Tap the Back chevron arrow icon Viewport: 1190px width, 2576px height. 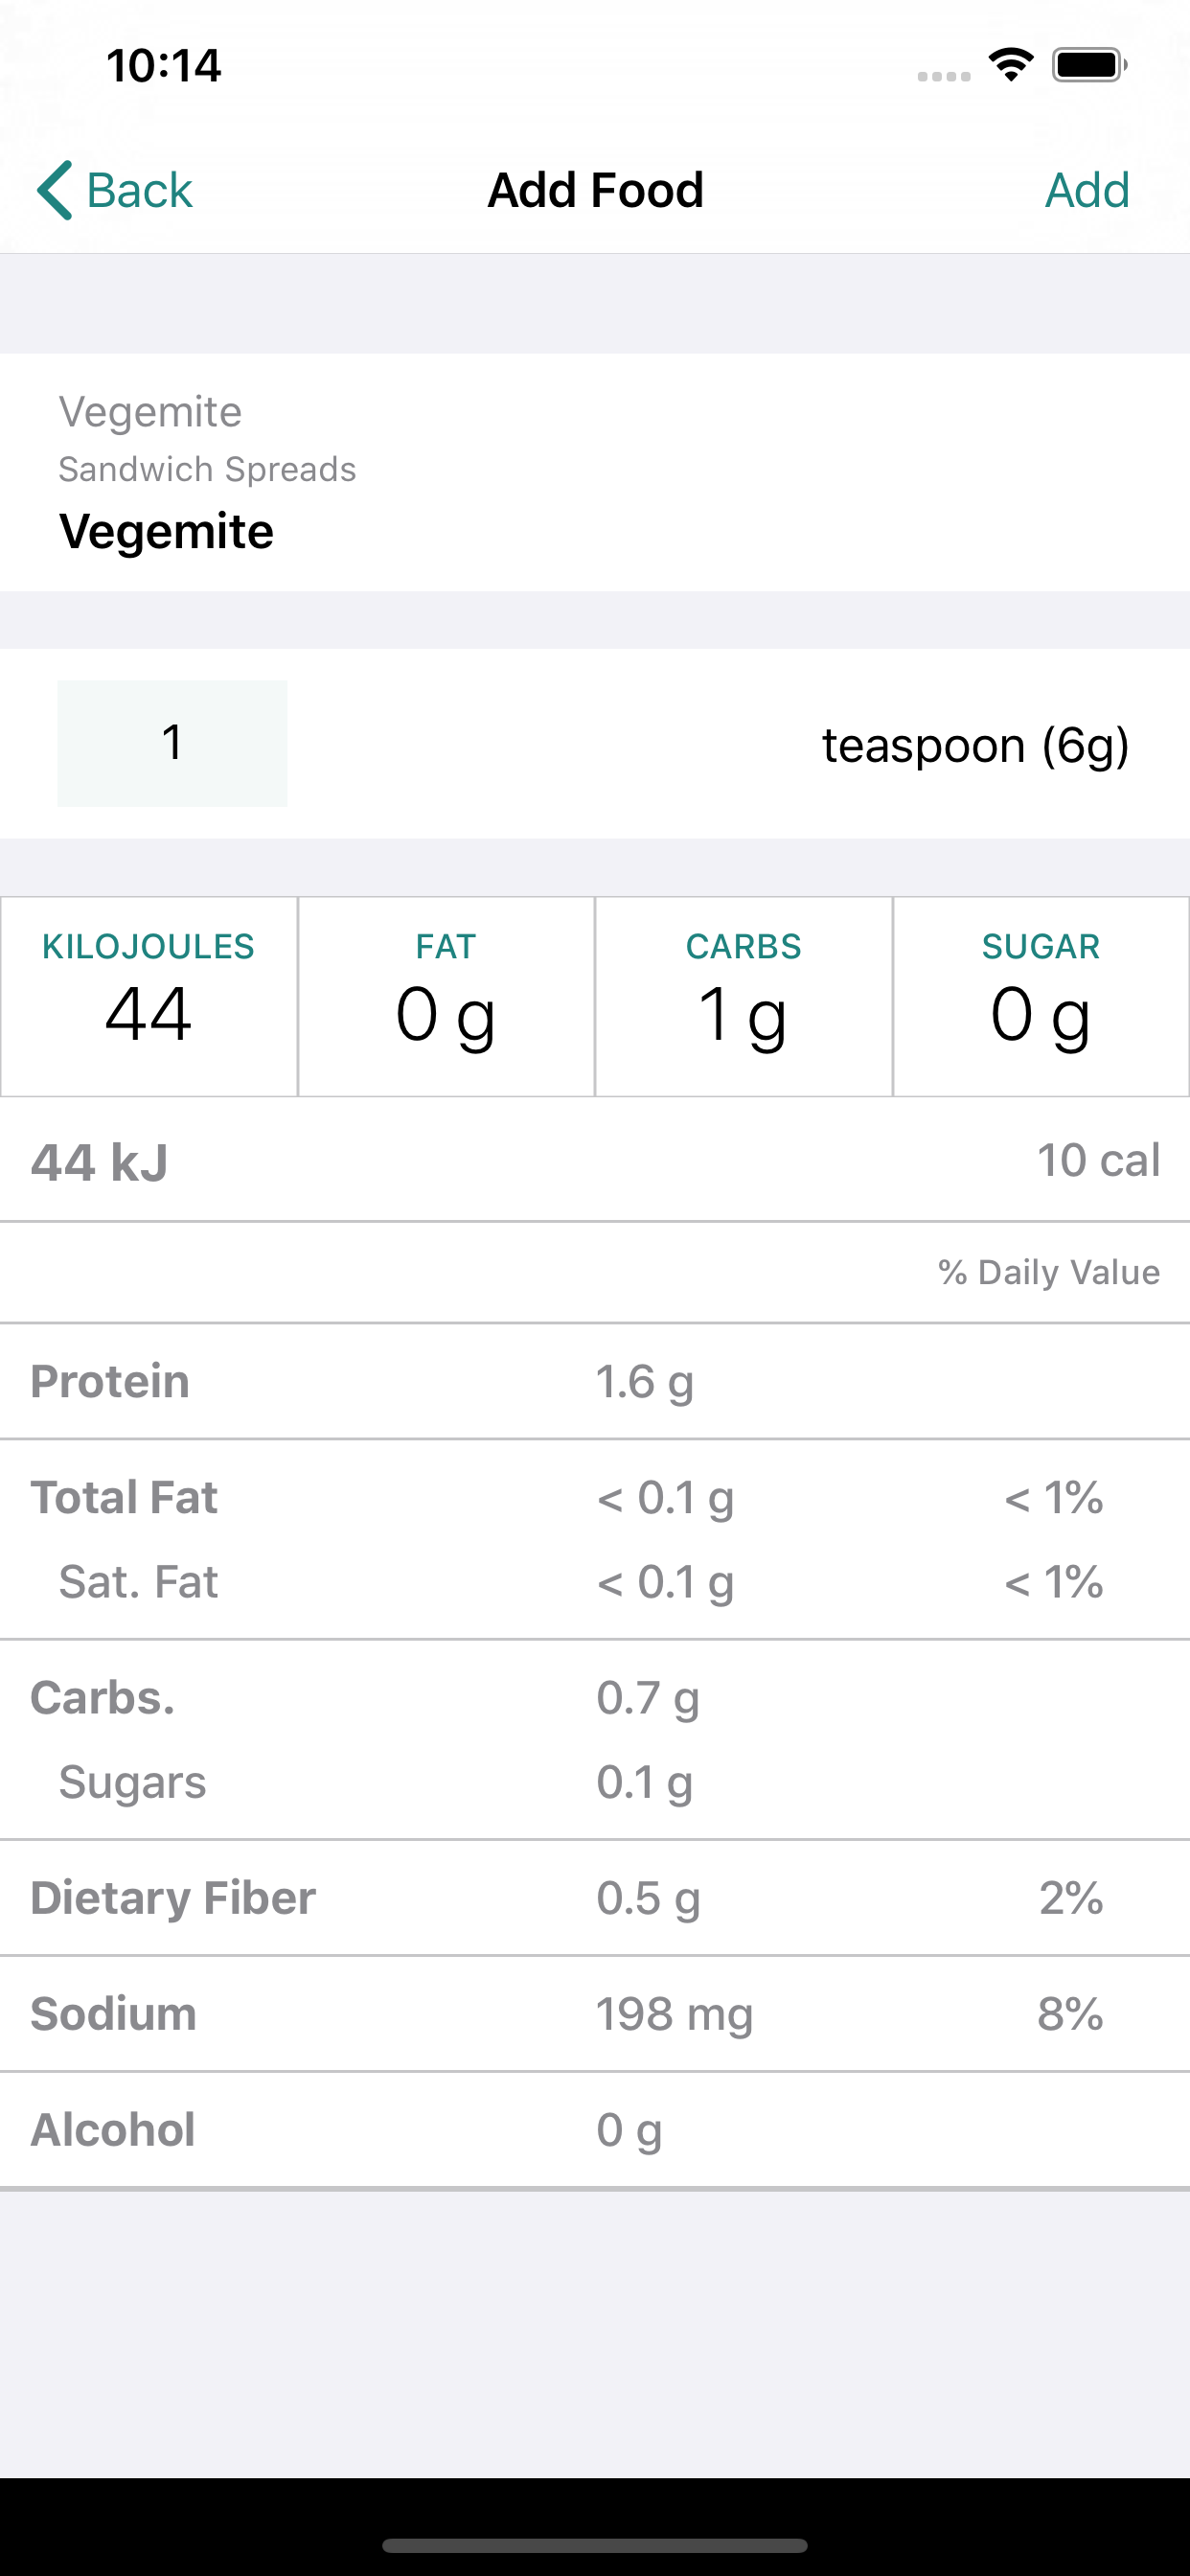click(55, 190)
